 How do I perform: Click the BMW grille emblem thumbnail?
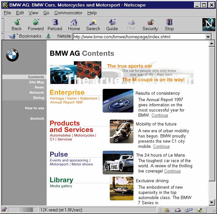(118, 101)
